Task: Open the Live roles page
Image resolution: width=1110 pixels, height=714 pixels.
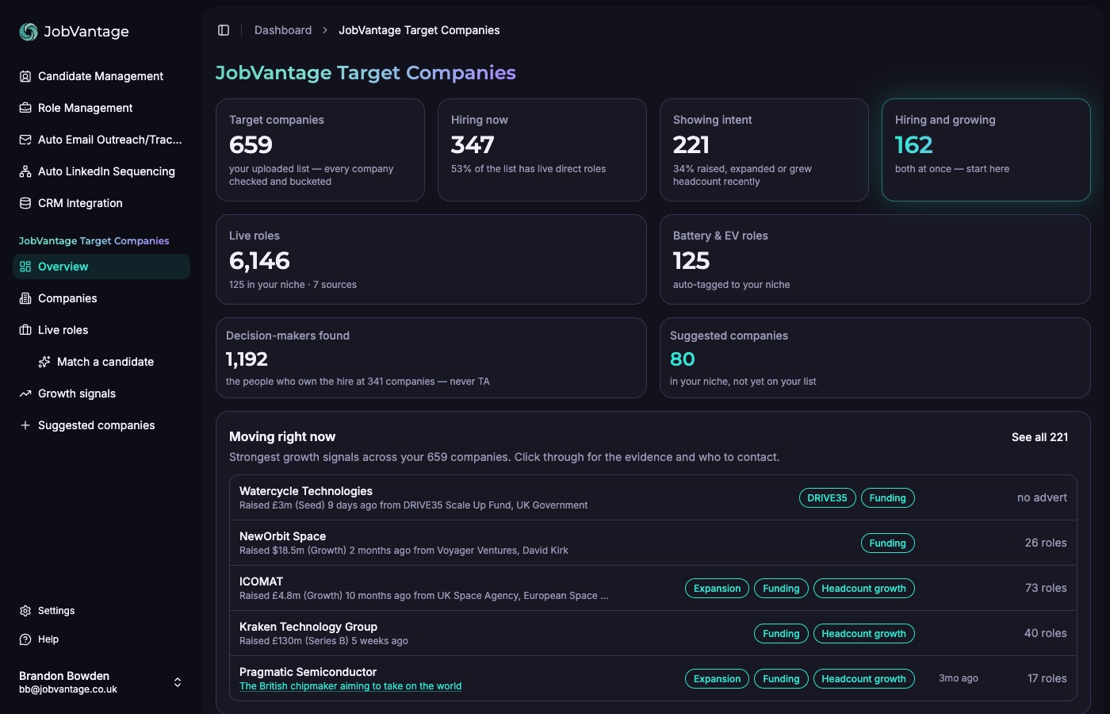Action: (x=101, y=330)
